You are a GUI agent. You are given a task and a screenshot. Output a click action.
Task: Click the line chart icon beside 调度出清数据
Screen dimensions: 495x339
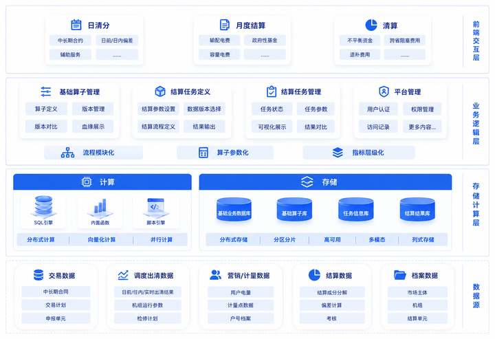pyautogui.click(x=123, y=275)
